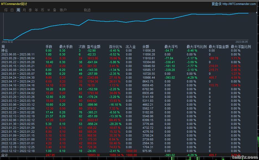
Task: Open the http://MTCommander.com link
Action: [x=239, y=4]
